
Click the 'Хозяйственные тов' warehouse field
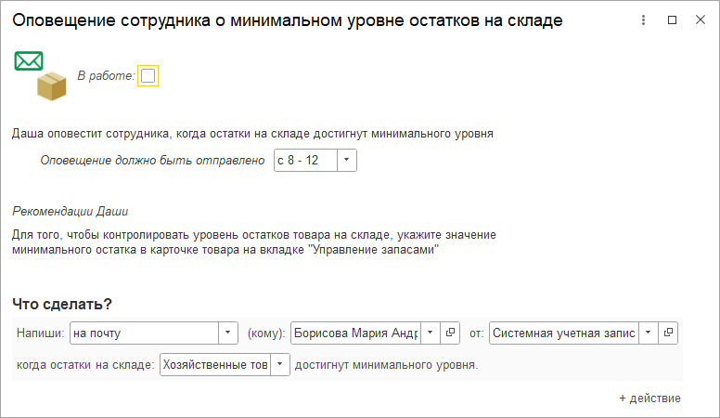click(215, 365)
